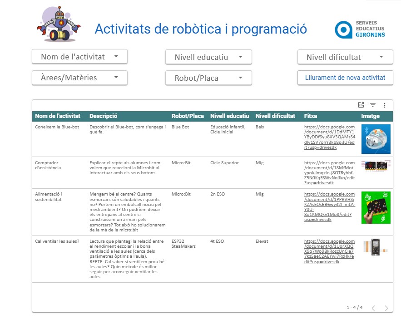This screenshot has width=401, height=319.
Task: Expand the Nom de l'activitat dropdown
Action: [79, 57]
